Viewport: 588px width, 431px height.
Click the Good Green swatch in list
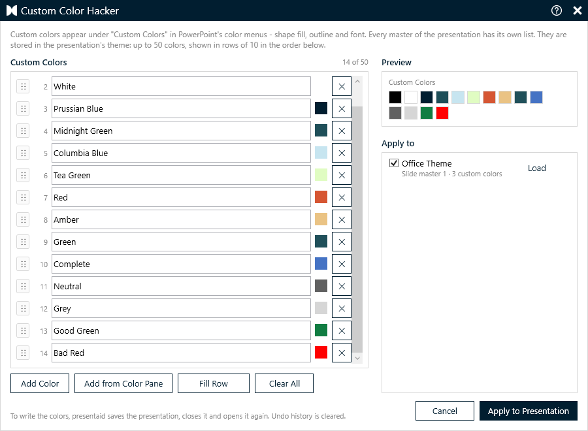point(321,330)
